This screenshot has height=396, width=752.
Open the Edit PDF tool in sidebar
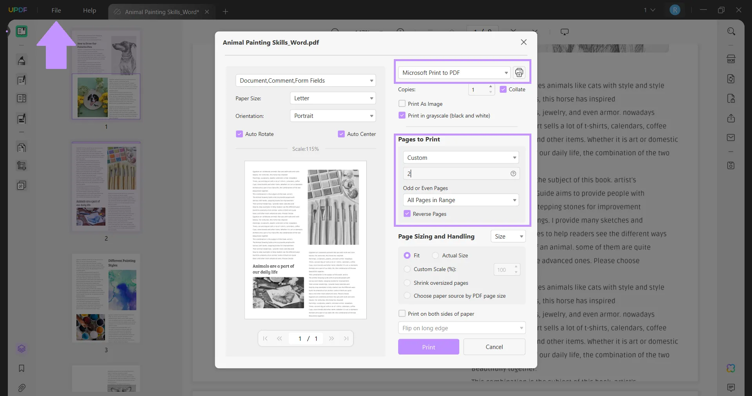tap(22, 80)
